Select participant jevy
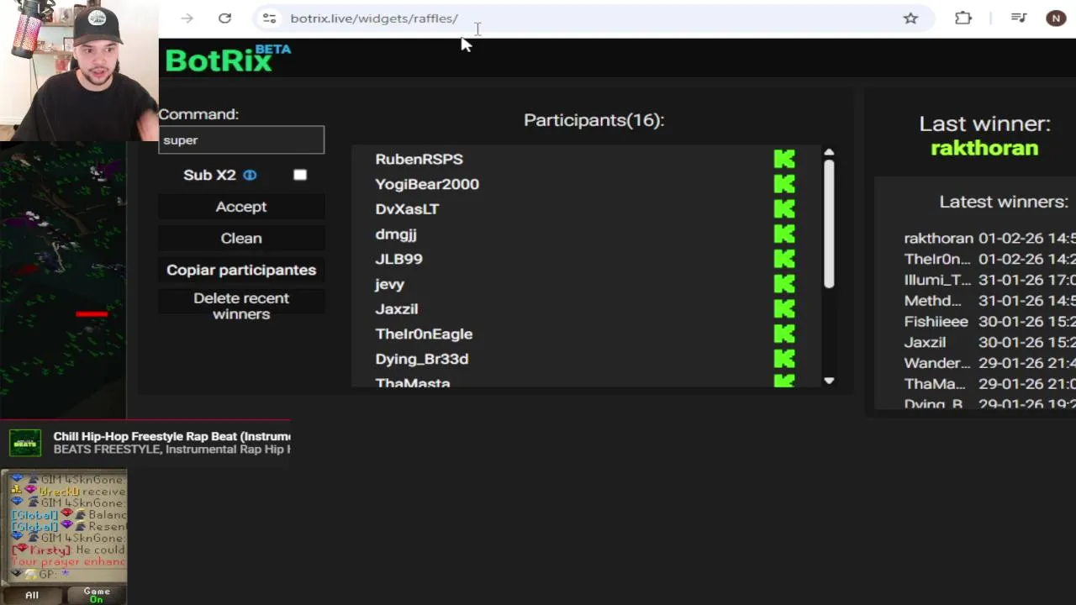Screen dimensions: 1076x605 pyautogui.click(x=389, y=284)
